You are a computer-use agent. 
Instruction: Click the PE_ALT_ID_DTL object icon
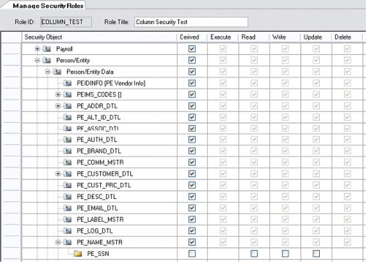(69, 117)
